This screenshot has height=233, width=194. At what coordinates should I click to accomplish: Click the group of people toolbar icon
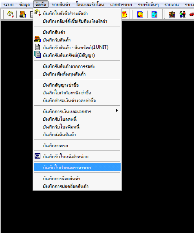point(172,14)
